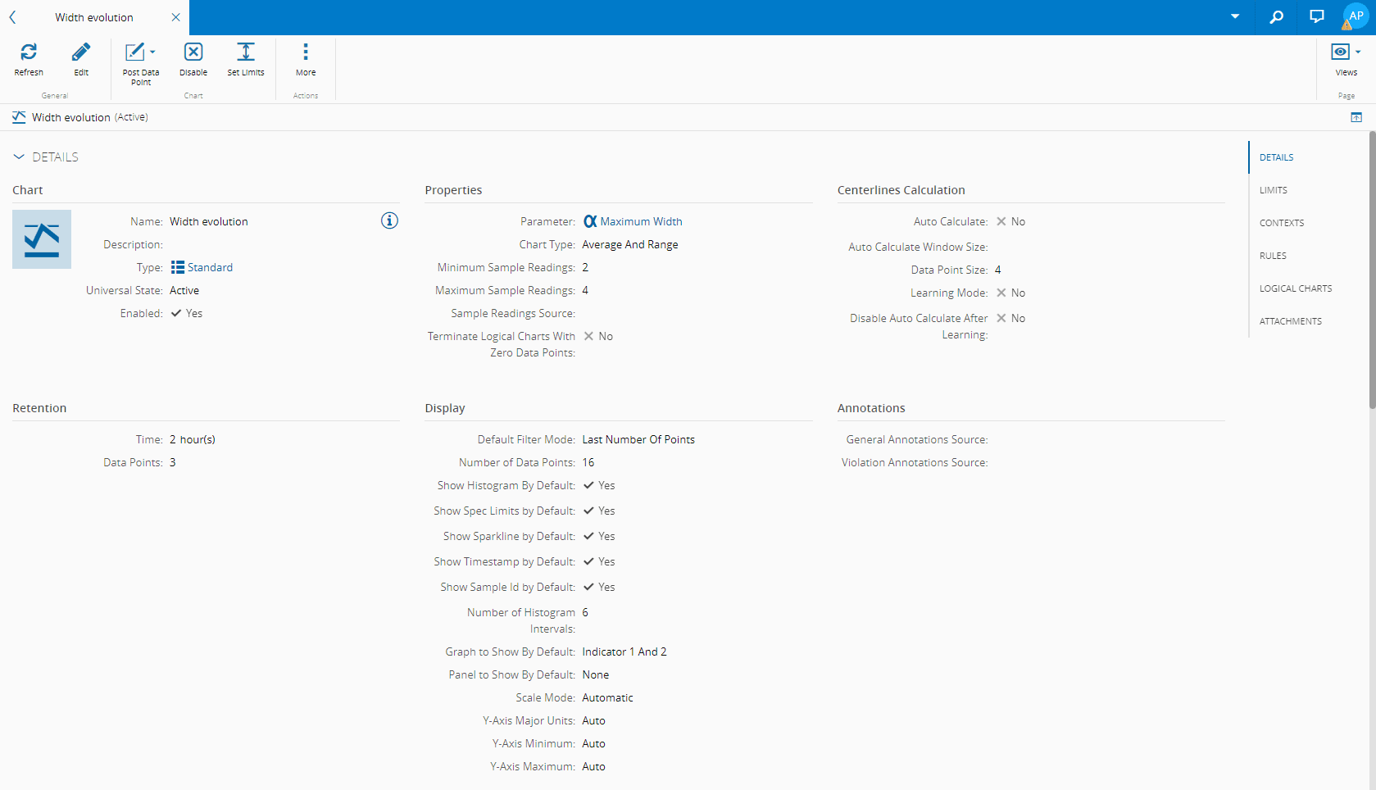The image size is (1376, 790).
Task: Open Set Limits tool
Action: tap(246, 52)
